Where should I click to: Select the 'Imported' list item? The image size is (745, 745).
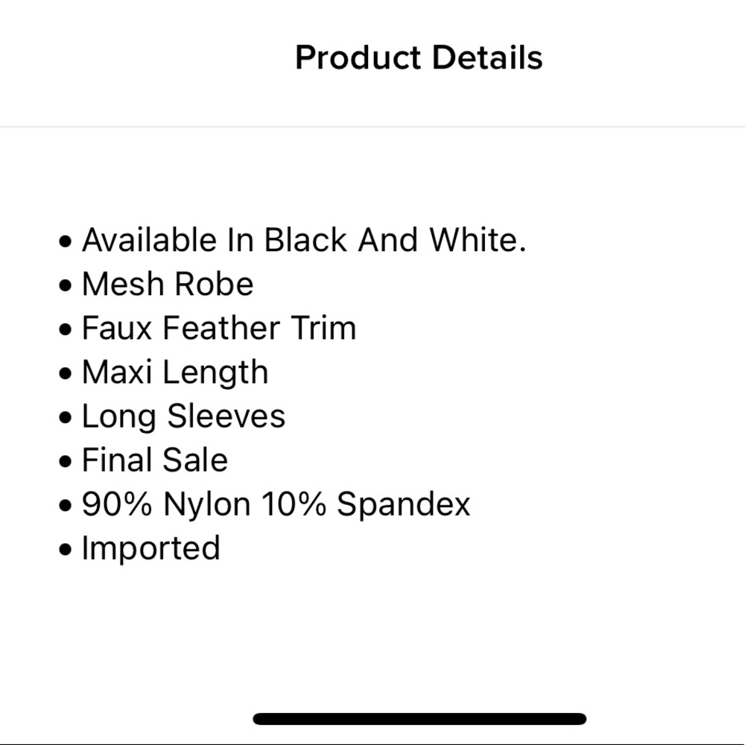(150, 548)
